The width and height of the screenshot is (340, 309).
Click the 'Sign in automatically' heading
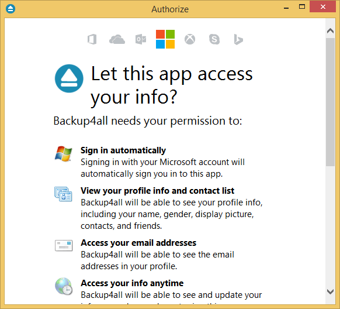click(123, 150)
